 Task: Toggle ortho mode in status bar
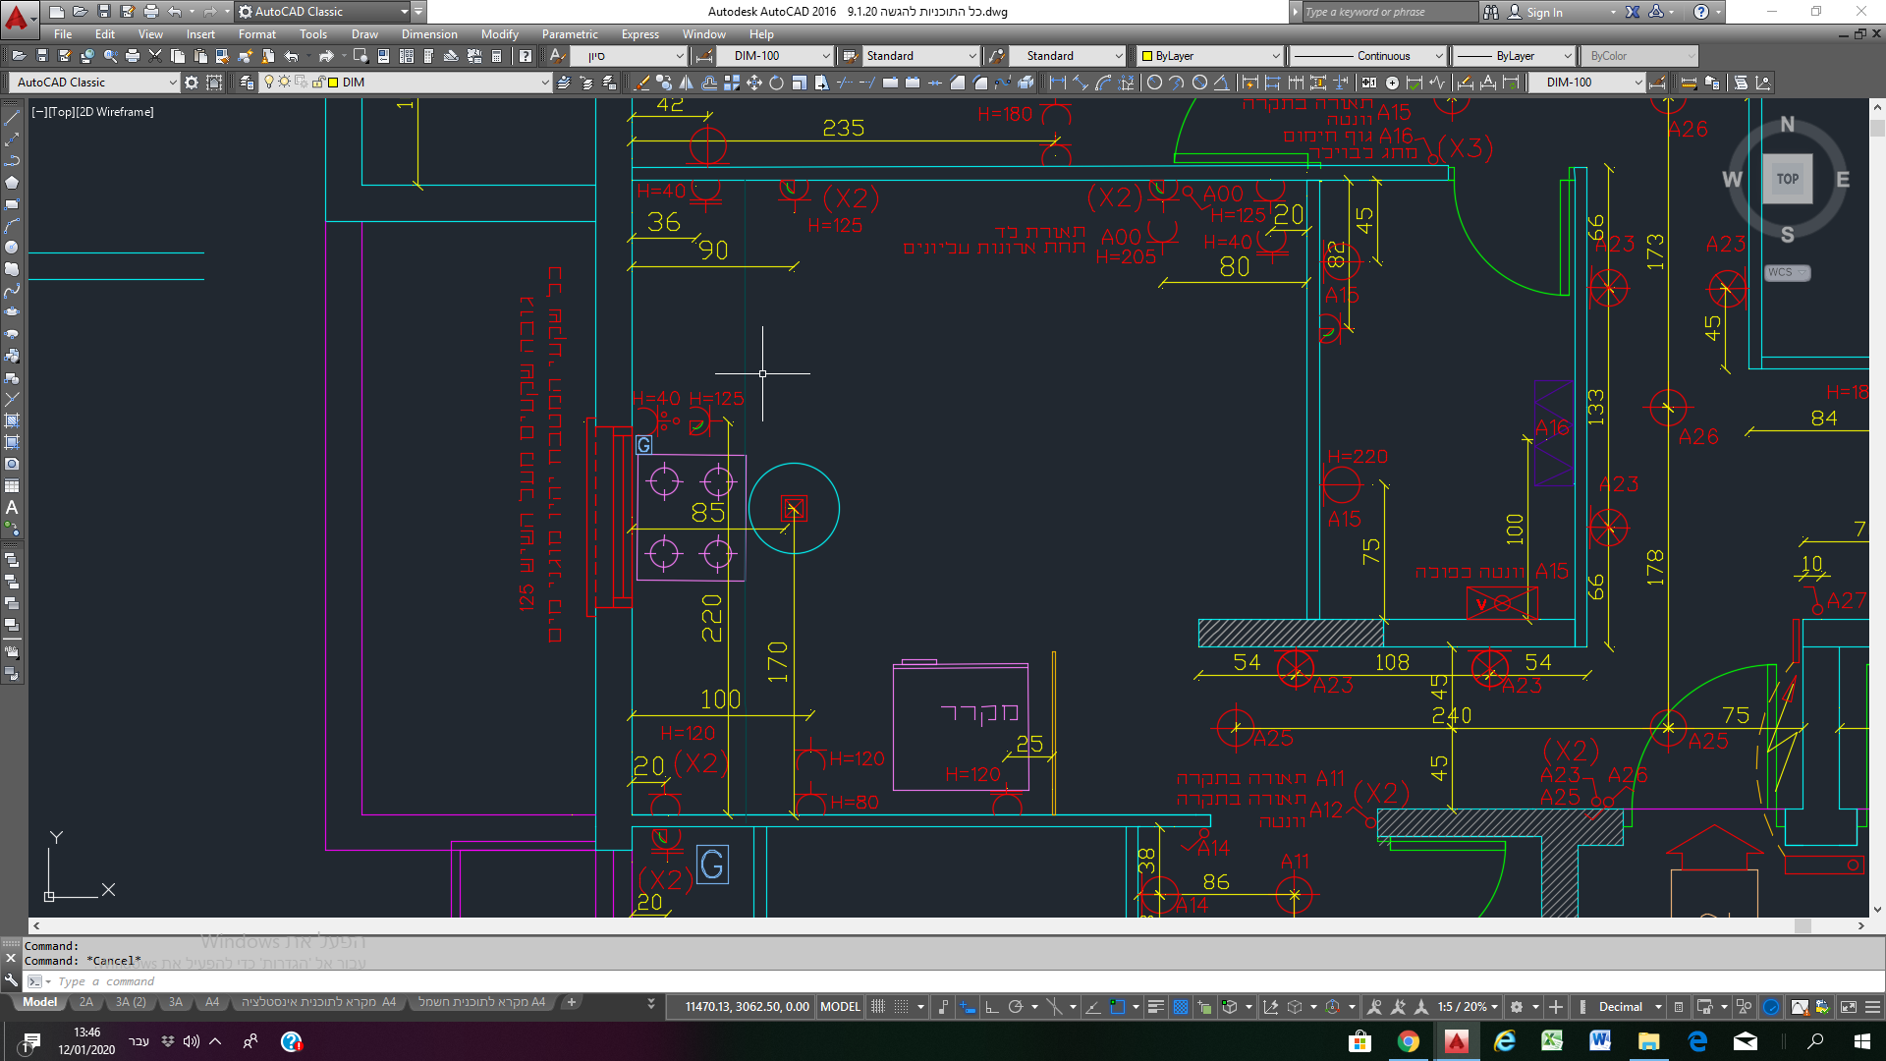pos(992,1006)
